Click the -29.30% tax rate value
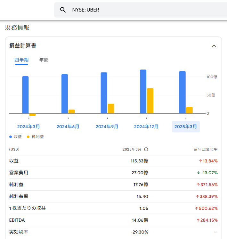Screen dimensions: 227x239 pos(139,232)
